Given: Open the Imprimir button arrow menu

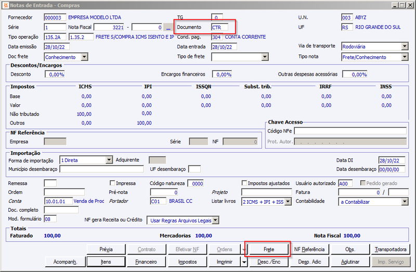Looking at the screenshot, I should click(x=244, y=262).
